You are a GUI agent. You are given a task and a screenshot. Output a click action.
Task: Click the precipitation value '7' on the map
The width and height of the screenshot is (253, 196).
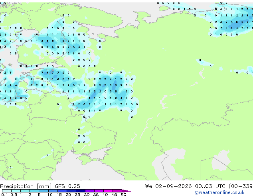[53, 73]
